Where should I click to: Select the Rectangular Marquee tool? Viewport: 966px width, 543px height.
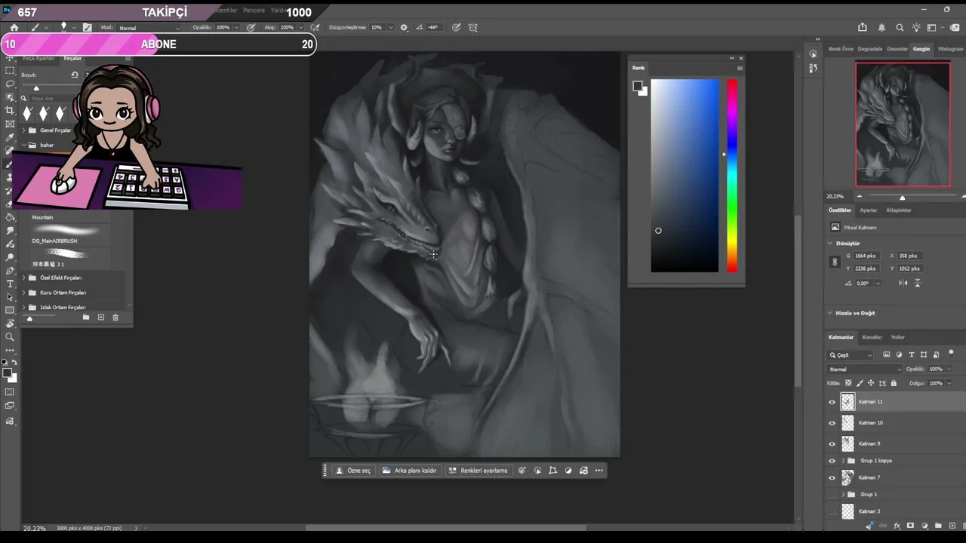click(10, 70)
